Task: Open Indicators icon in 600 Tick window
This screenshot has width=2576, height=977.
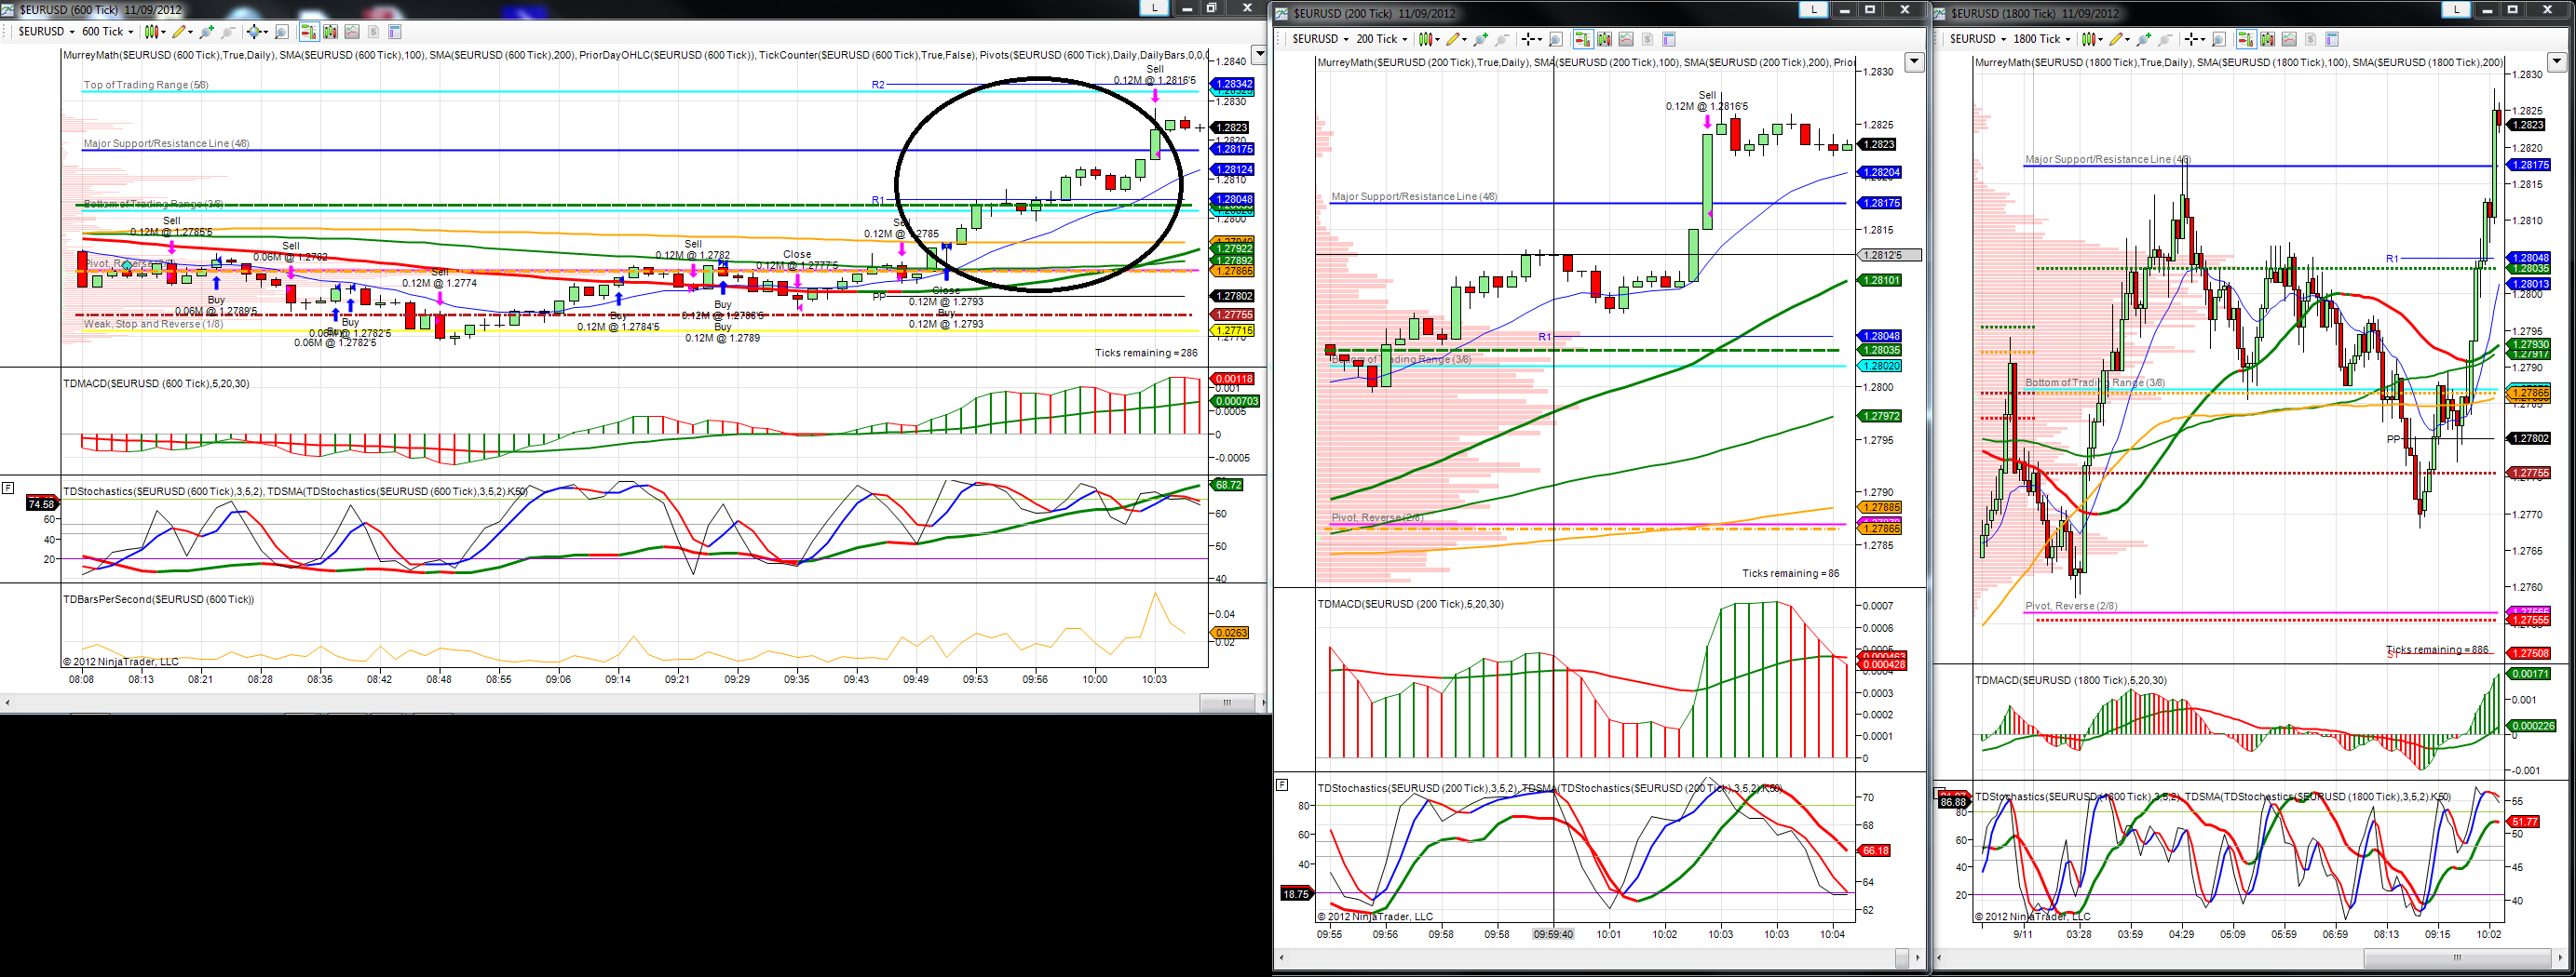Action: [x=352, y=32]
